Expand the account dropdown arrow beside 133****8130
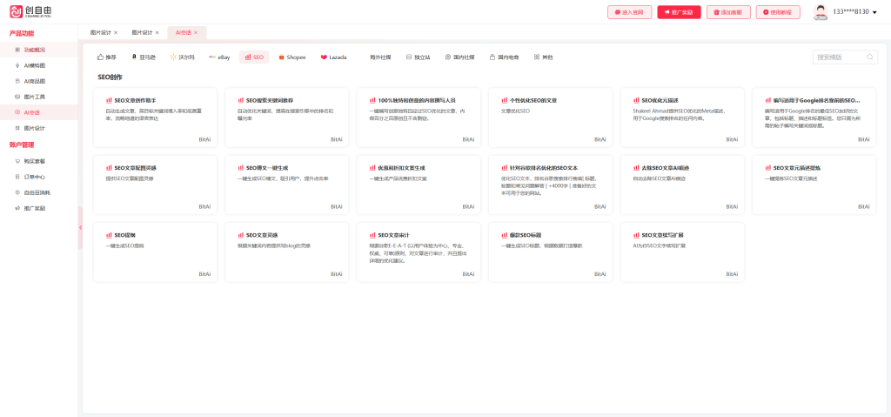891x417 pixels. pyautogui.click(x=876, y=12)
